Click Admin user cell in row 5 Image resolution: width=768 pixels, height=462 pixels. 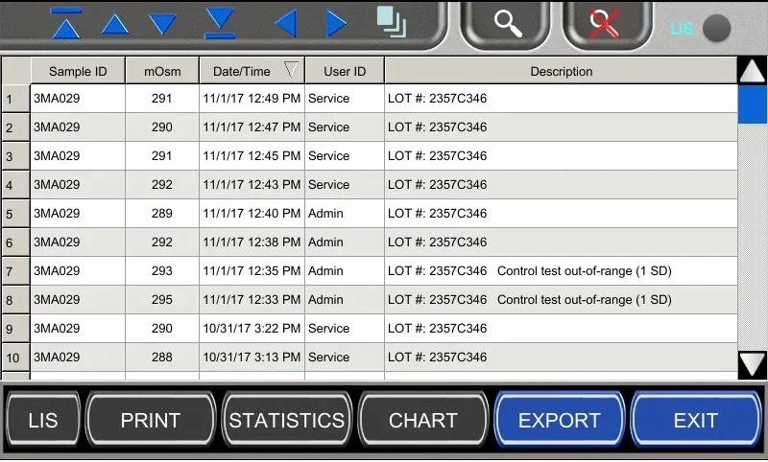[x=345, y=214]
